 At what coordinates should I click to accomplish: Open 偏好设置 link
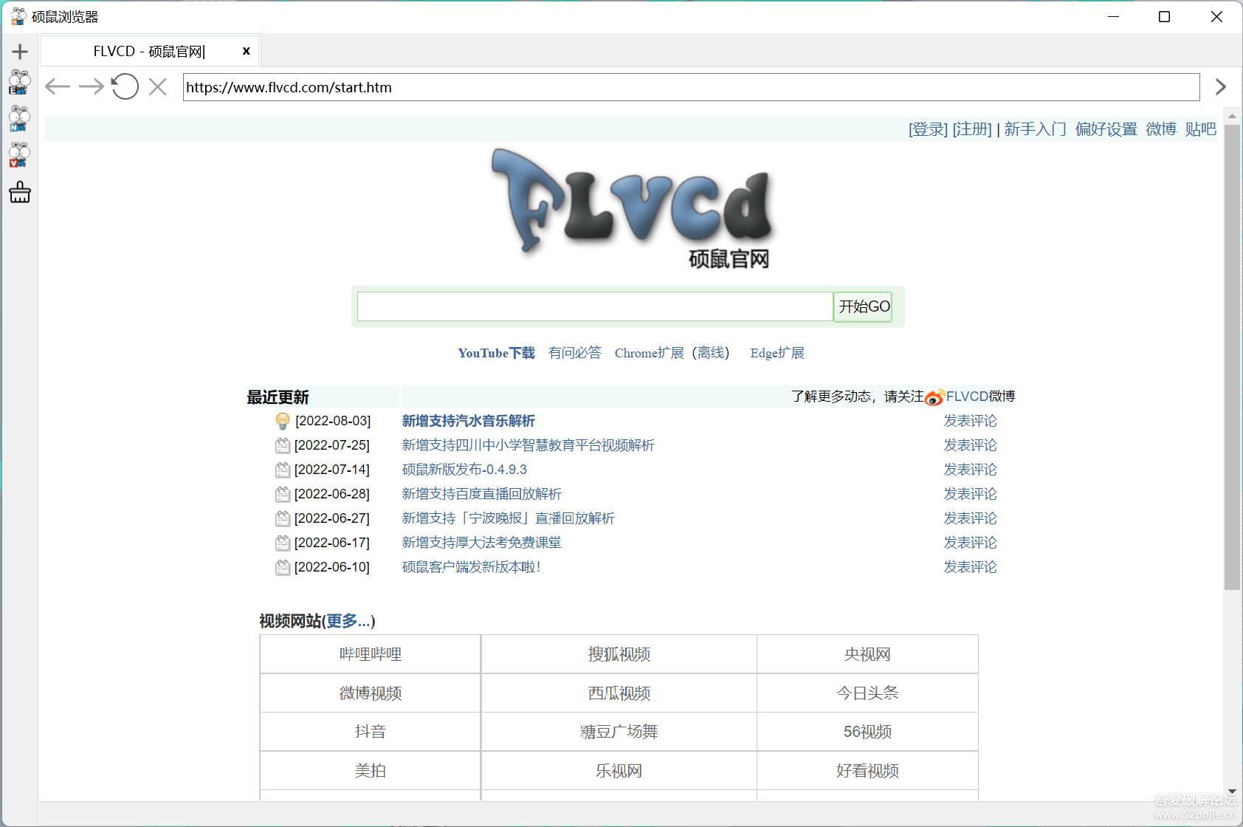point(1106,129)
